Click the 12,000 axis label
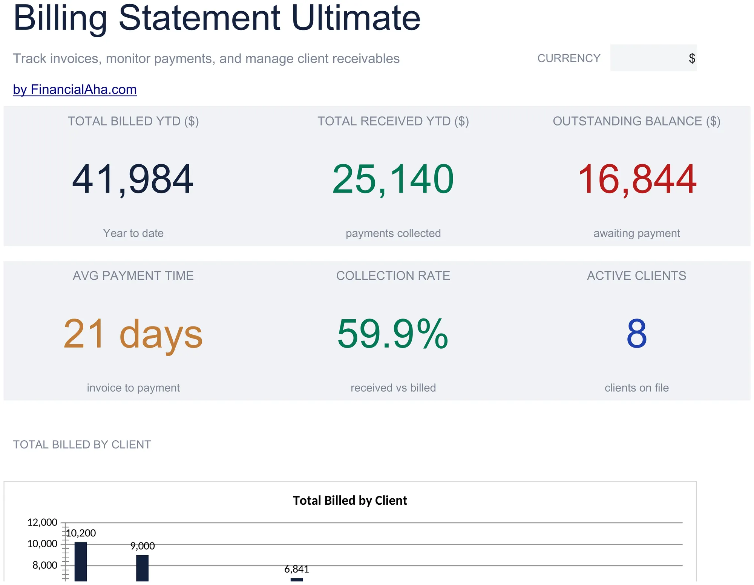Viewport: 754px width, 585px height. tap(42, 522)
